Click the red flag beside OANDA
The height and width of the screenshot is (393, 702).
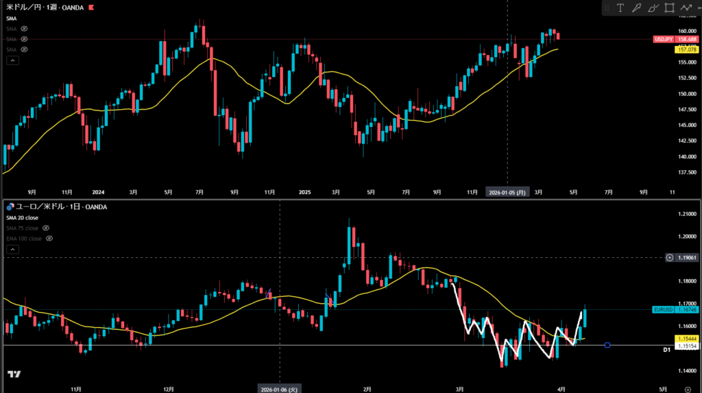[93, 8]
